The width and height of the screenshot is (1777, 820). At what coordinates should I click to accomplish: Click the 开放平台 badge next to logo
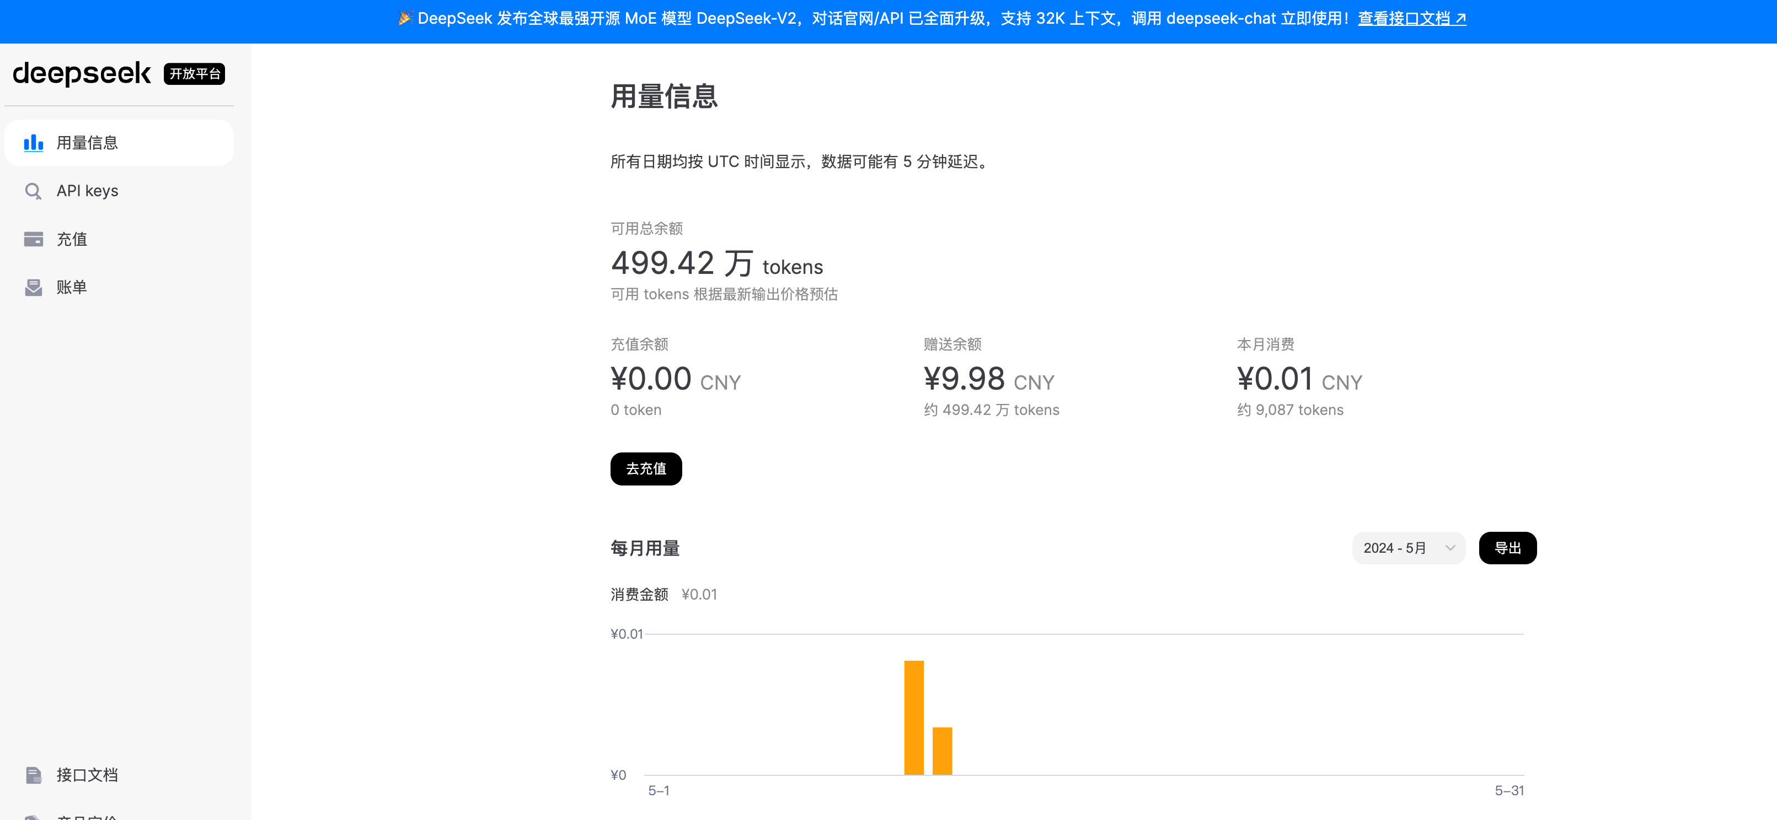195,74
